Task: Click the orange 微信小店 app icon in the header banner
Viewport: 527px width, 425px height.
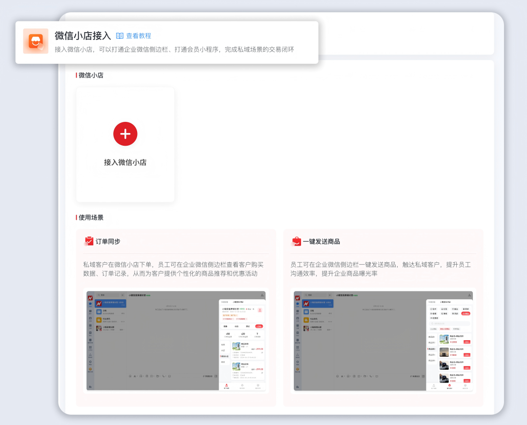Action: (36, 41)
